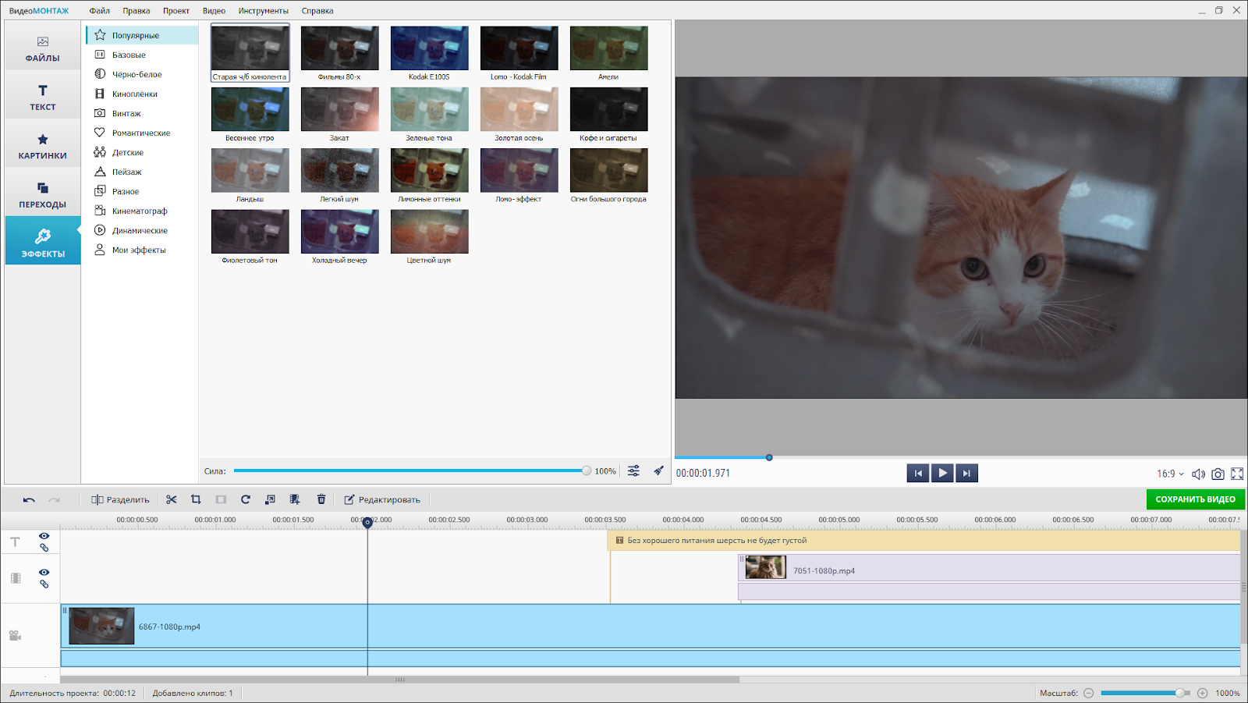This screenshot has width=1248, height=703.
Task: Jump to next frame in player
Action: pyautogui.click(x=966, y=473)
